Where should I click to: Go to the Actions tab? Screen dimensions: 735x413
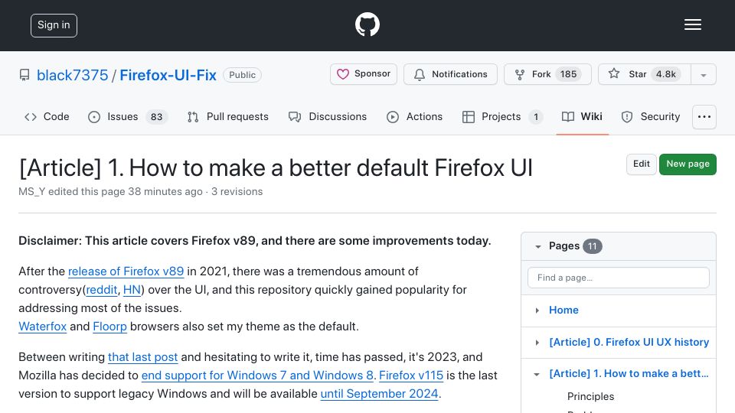tap(414, 116)
